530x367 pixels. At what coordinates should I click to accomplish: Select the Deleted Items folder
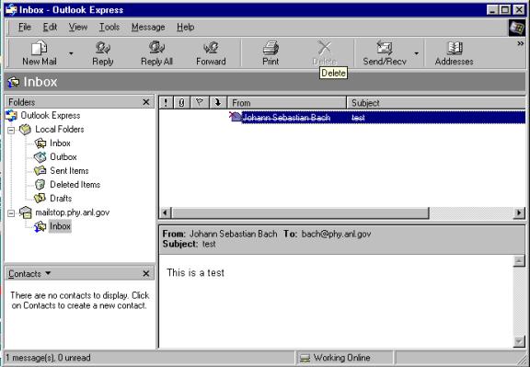click(x=75, y=185)
